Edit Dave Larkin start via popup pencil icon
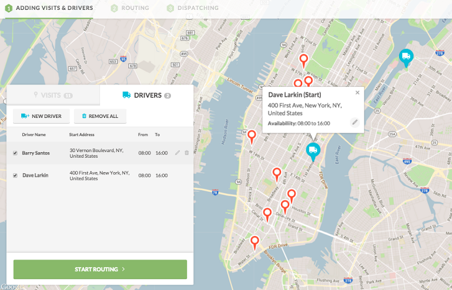This screenshot has width=452, height=290. (355, 122)
